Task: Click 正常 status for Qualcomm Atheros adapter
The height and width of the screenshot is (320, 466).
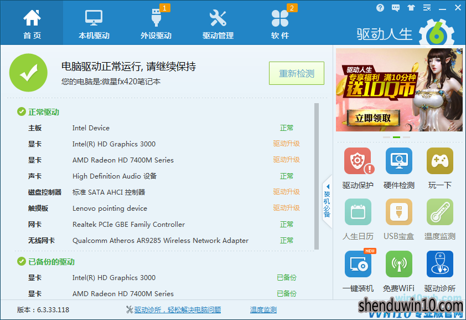Action: (x=287, y=241)
